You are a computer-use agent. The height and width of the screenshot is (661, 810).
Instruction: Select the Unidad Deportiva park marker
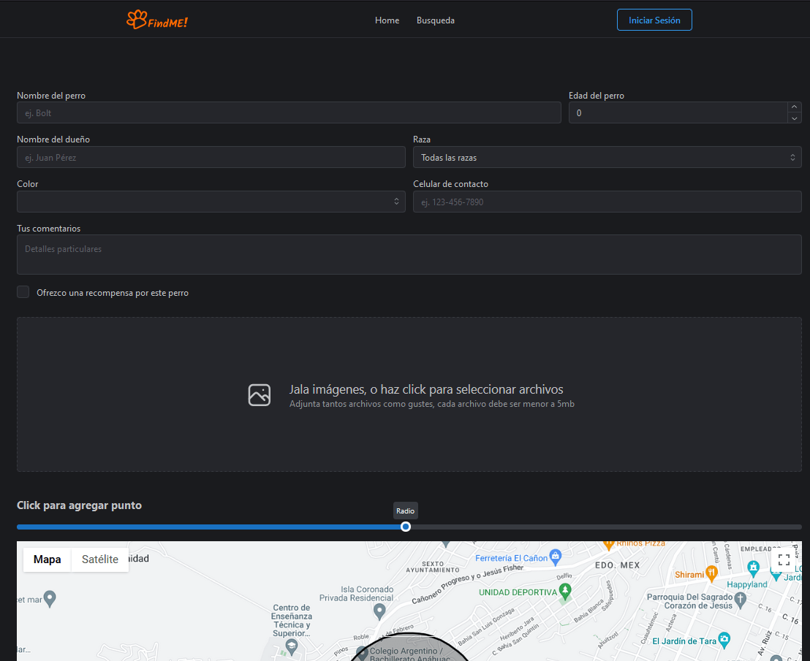(x=564, y=590)
